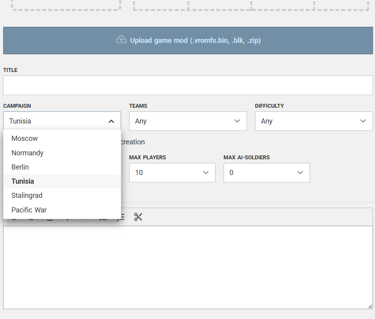The height and width of the screenshot is (319, 375).
Task: Click the chevron arrow in the Difficulty field
Action: (363, 121)
